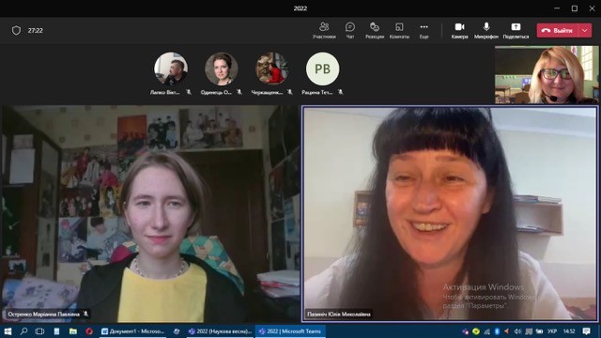The image size is (601, 338).
Task: Toggle system volume icon in tray
Action: (517, 331)
